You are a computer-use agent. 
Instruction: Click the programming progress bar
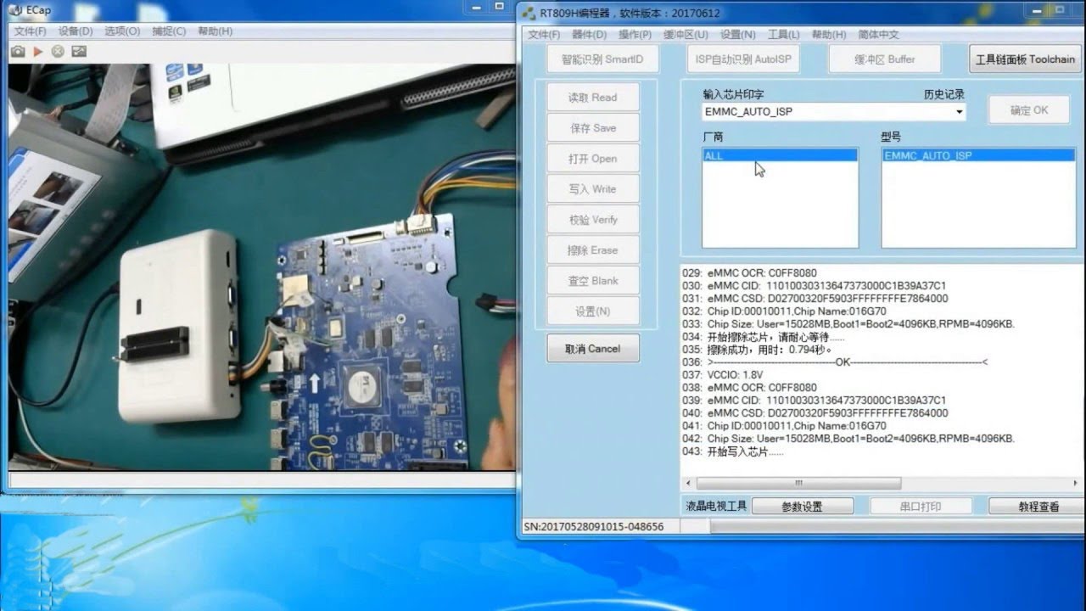click(x=898, y=527)
